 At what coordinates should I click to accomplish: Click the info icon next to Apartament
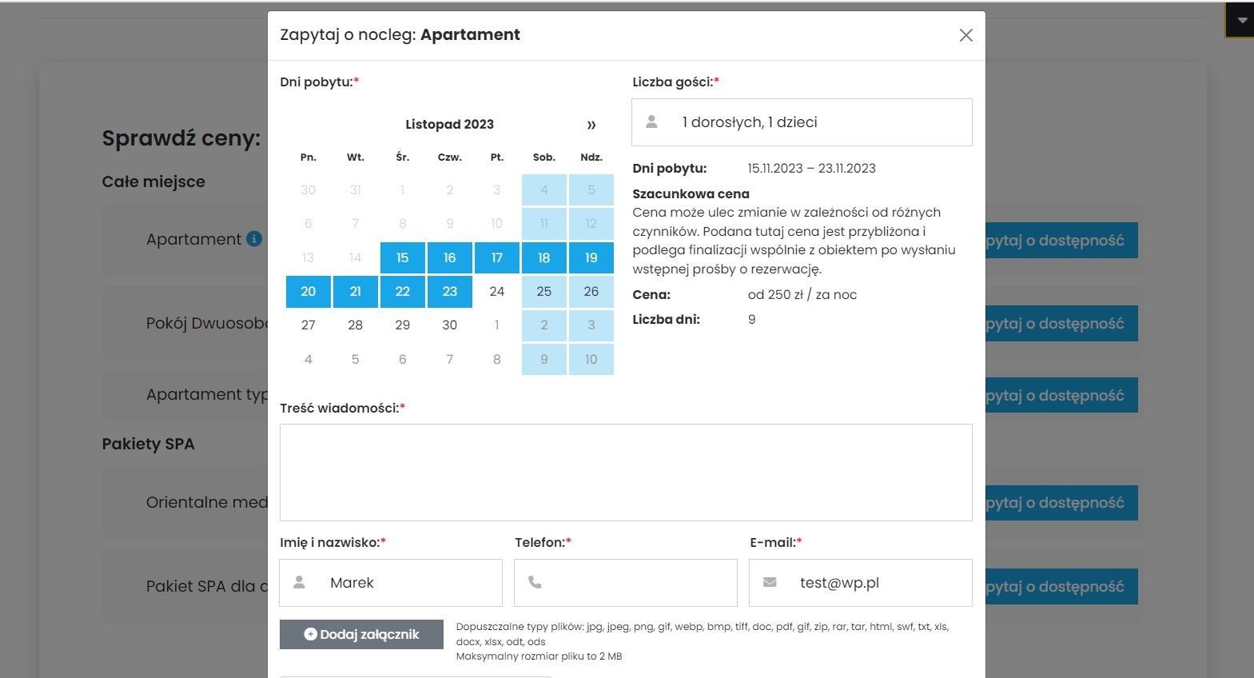click(x=254, y=238)
